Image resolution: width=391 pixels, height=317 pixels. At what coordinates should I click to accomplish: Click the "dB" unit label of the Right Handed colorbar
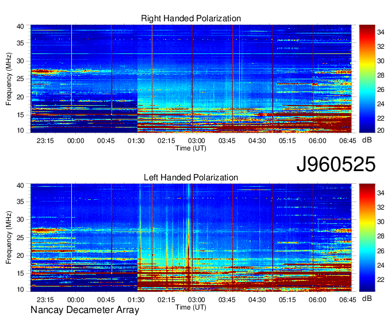tap(367, 140)
